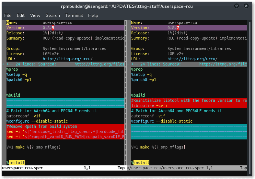255x179 pixels.
Task: Click '%setup -q' in left pane
Action: 17,75
